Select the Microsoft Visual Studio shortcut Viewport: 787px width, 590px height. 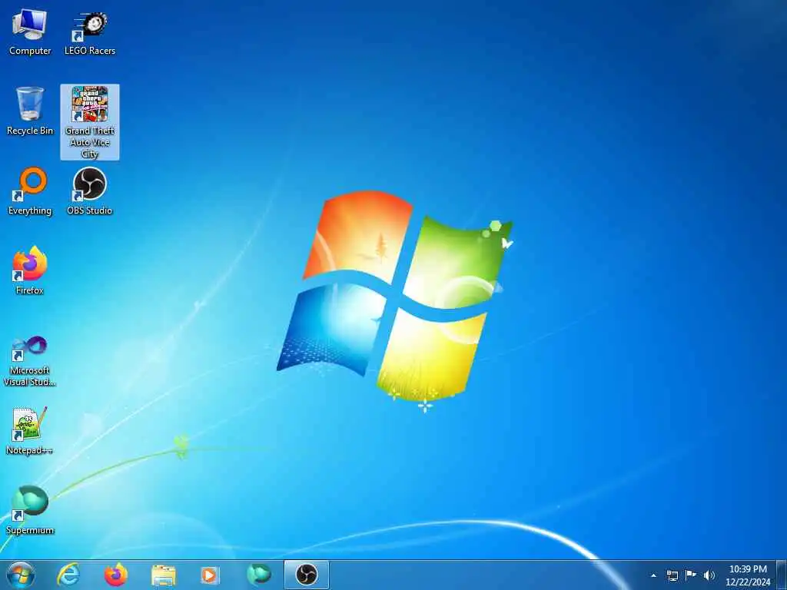click(30, 361)
